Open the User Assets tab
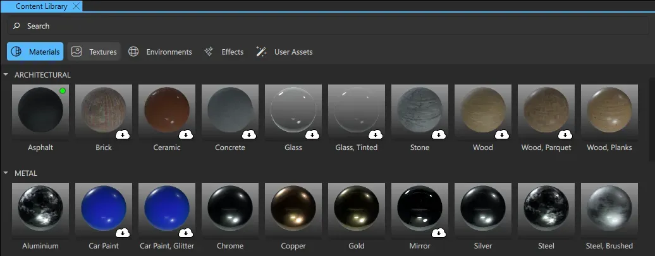 pyautogui.click(x=284, y=52)
